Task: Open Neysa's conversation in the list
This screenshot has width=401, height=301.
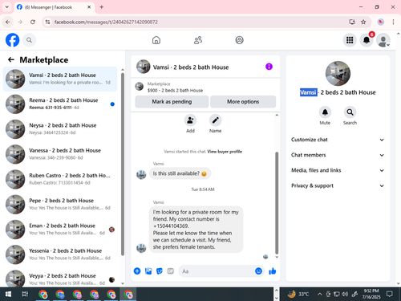Action: pyautogui.click(x=60, y=129)
